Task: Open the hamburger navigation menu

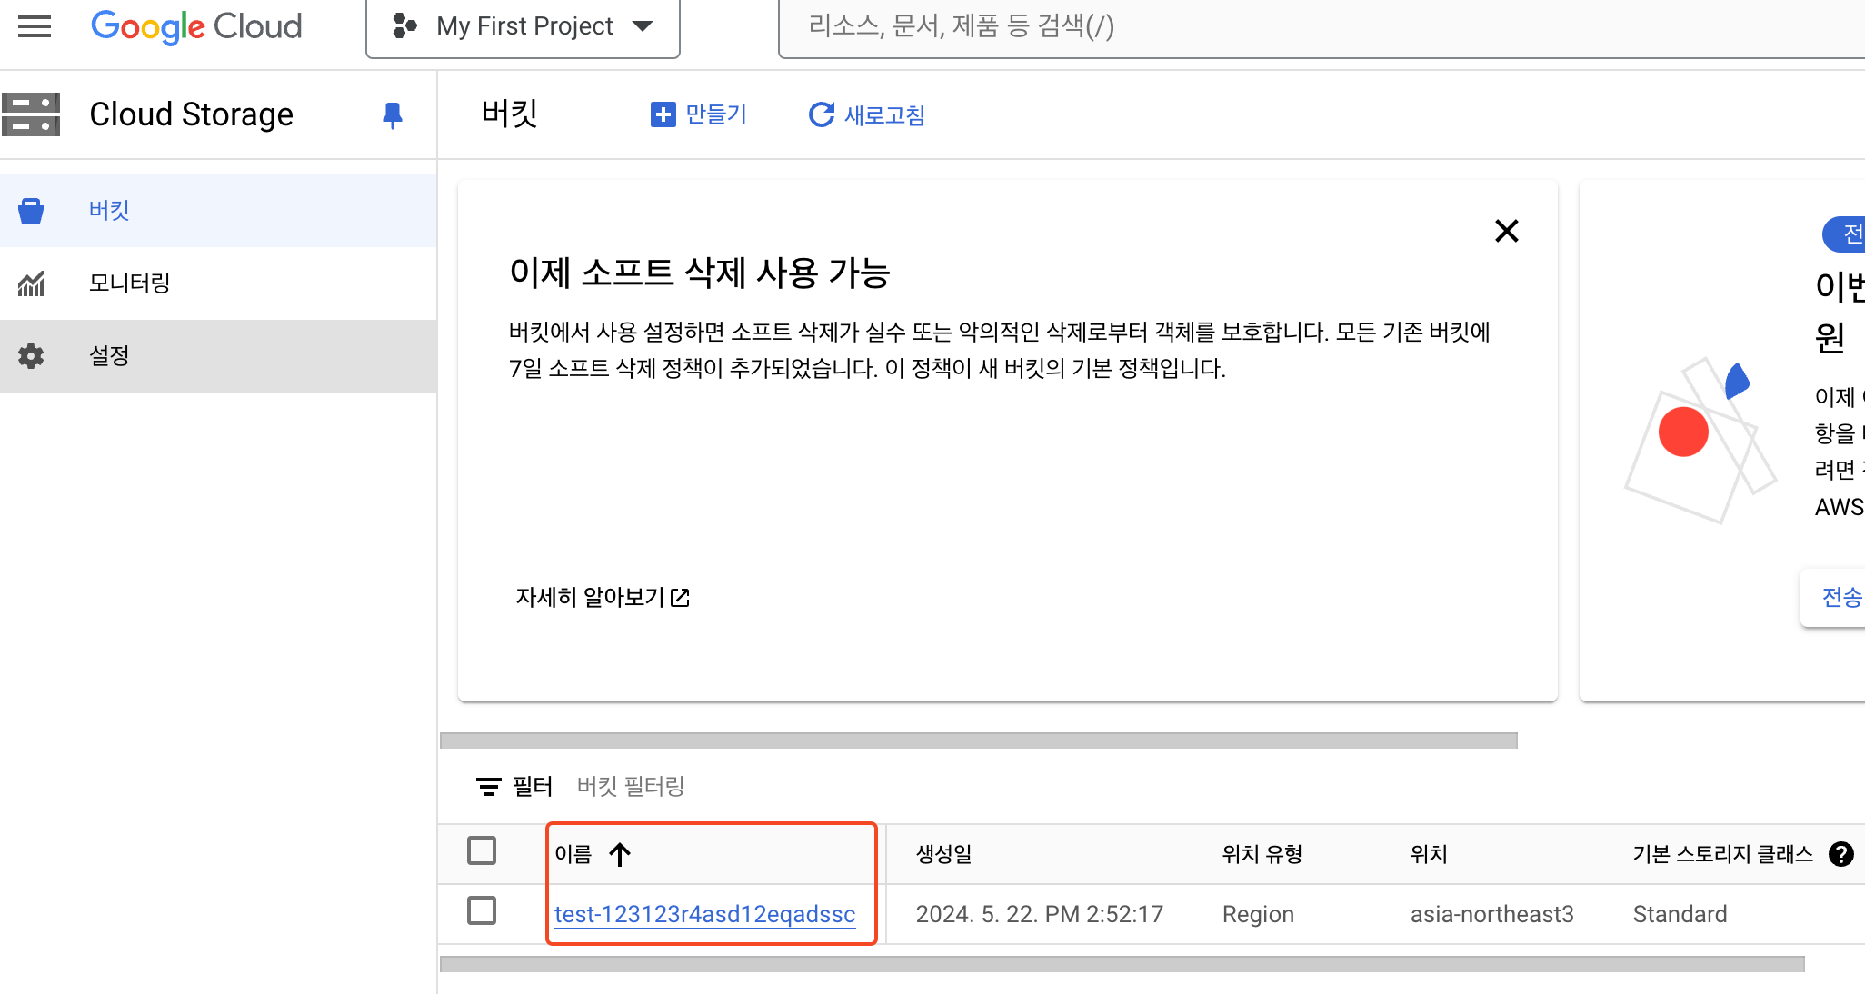Action: point(35,26)
